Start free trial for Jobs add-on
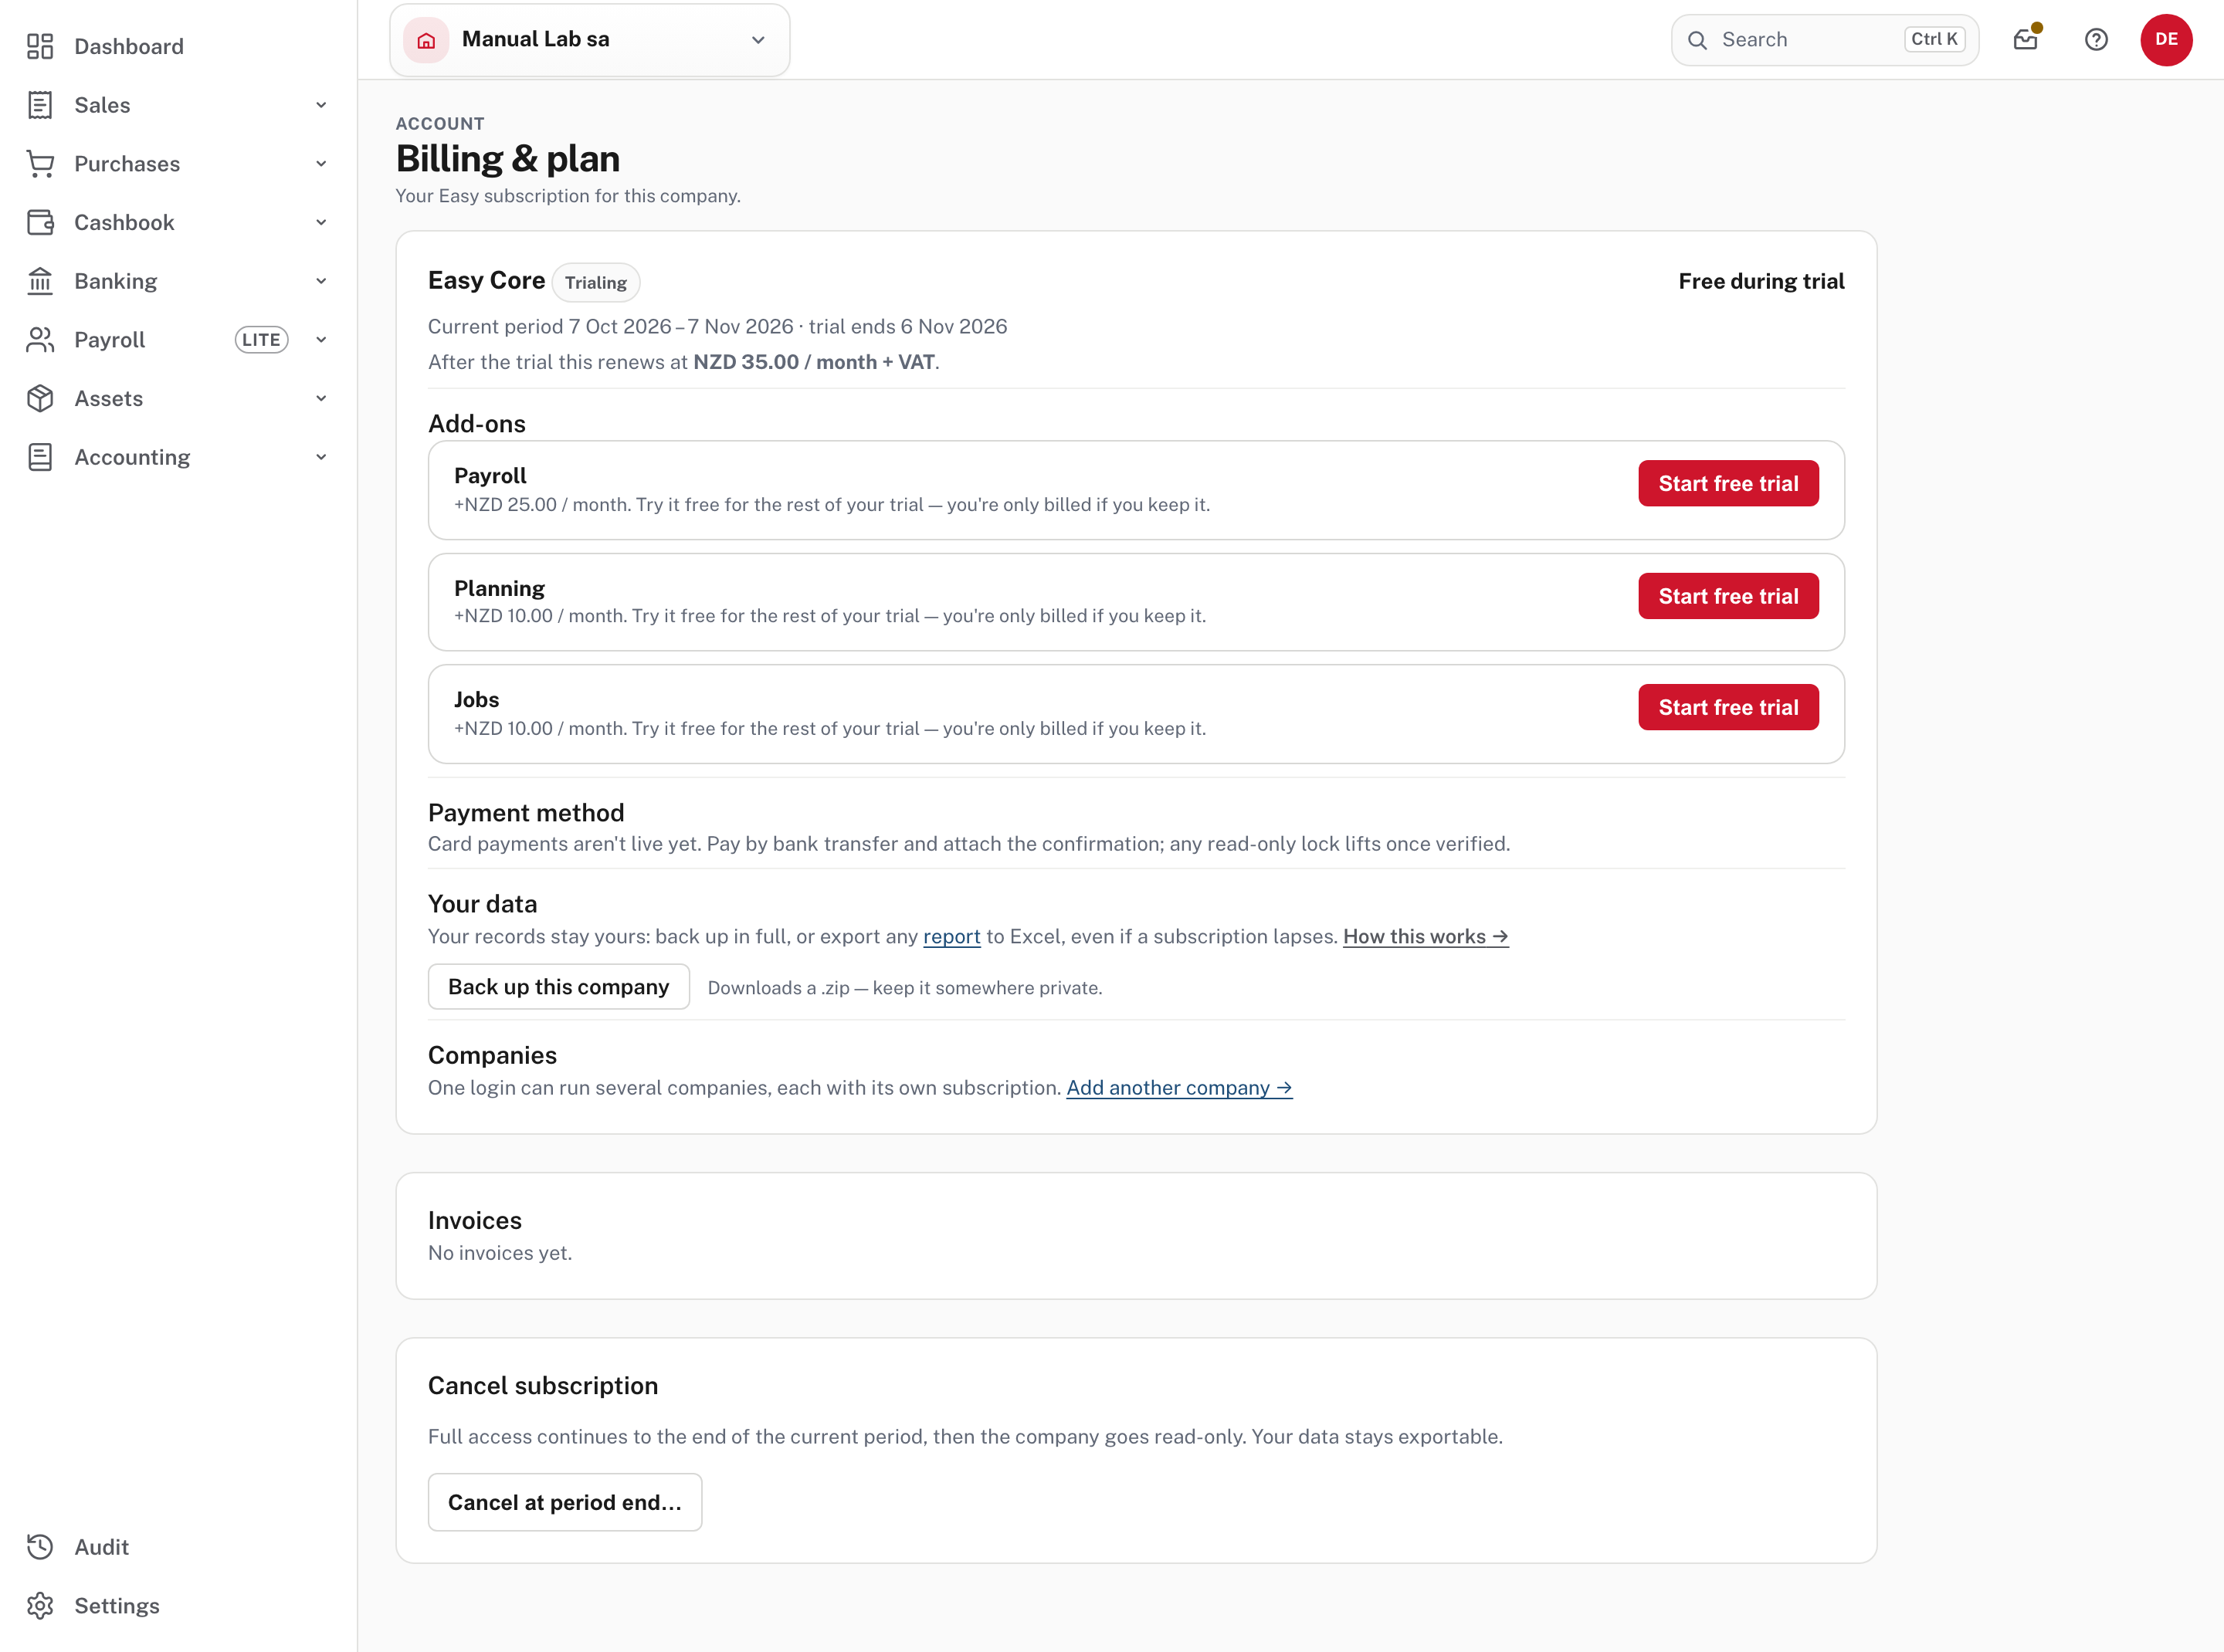Viewport: 2224px width, 1652px height. tap(1727, 707)
